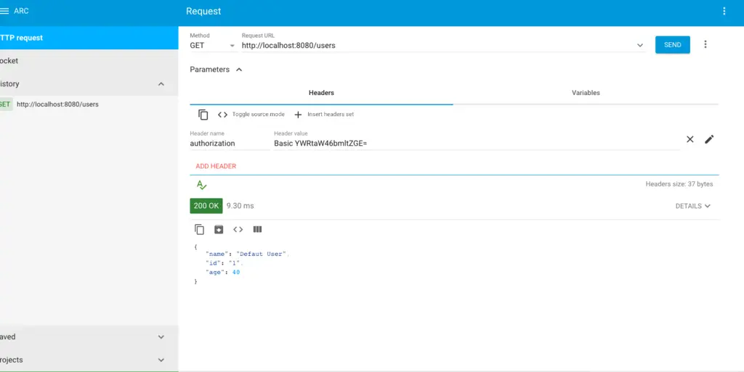Screen dimensions: 744x372
Task: Select the Headers tab
Action: click(321, 93)
